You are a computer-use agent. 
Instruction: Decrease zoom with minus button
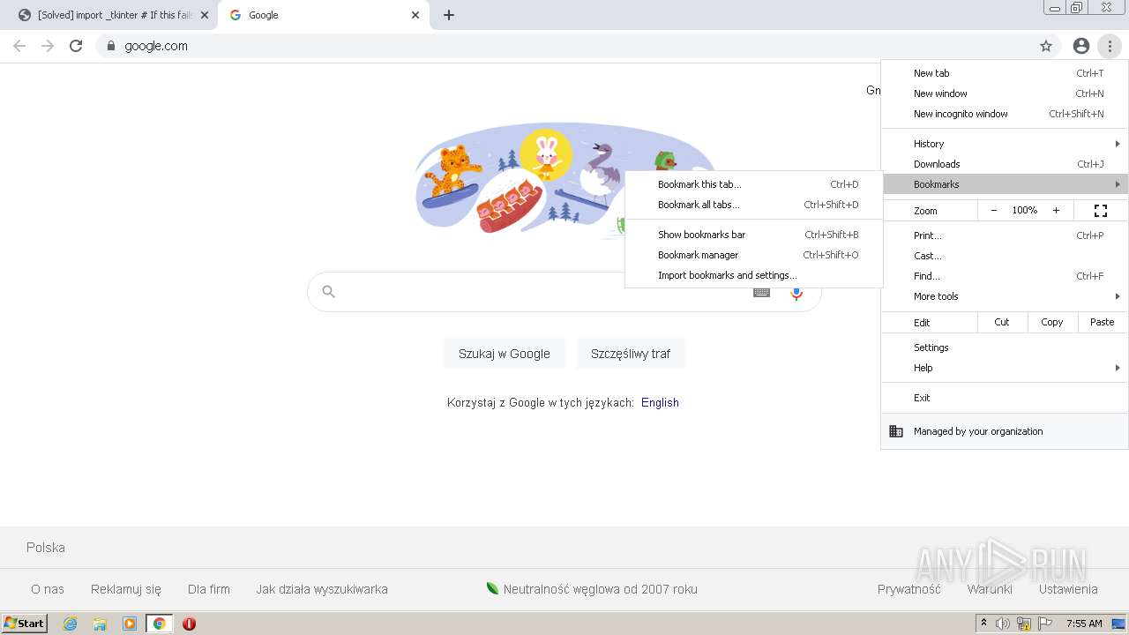point(994,211)
